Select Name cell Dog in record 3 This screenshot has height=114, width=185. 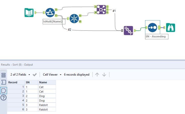tap(47, 96)
